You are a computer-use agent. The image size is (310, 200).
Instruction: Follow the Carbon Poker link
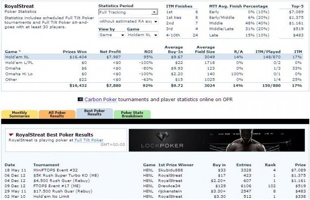[100, 99]
